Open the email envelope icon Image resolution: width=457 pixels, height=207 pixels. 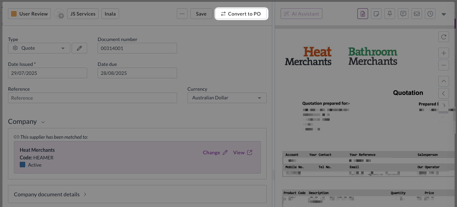tap(417, 14)
